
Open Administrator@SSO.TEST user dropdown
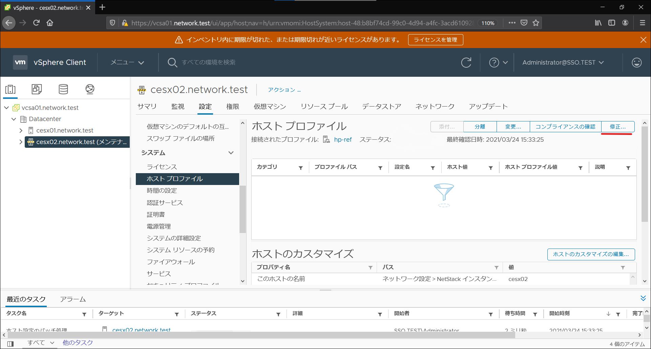tap(563, 63)
